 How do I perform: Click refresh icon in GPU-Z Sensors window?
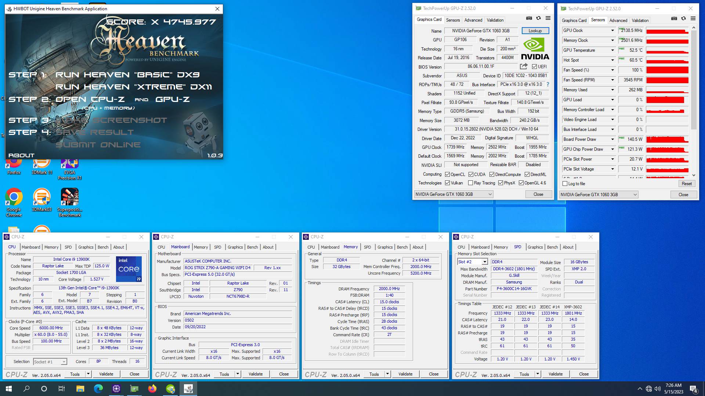(683, 19)
